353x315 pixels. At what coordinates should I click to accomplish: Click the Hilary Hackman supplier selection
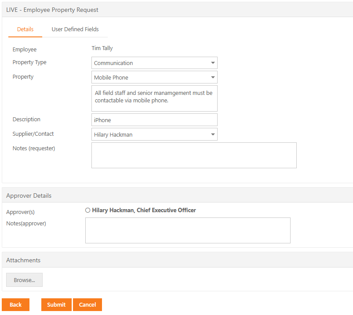(113, 134)
